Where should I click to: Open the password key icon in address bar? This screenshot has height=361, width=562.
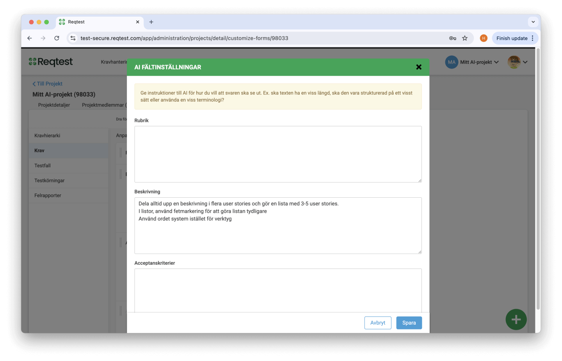(x=453, y=38)
